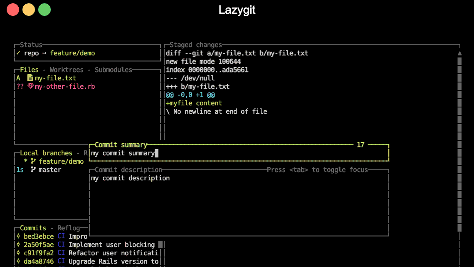Click the No newline at end of file line

point(217,111)
